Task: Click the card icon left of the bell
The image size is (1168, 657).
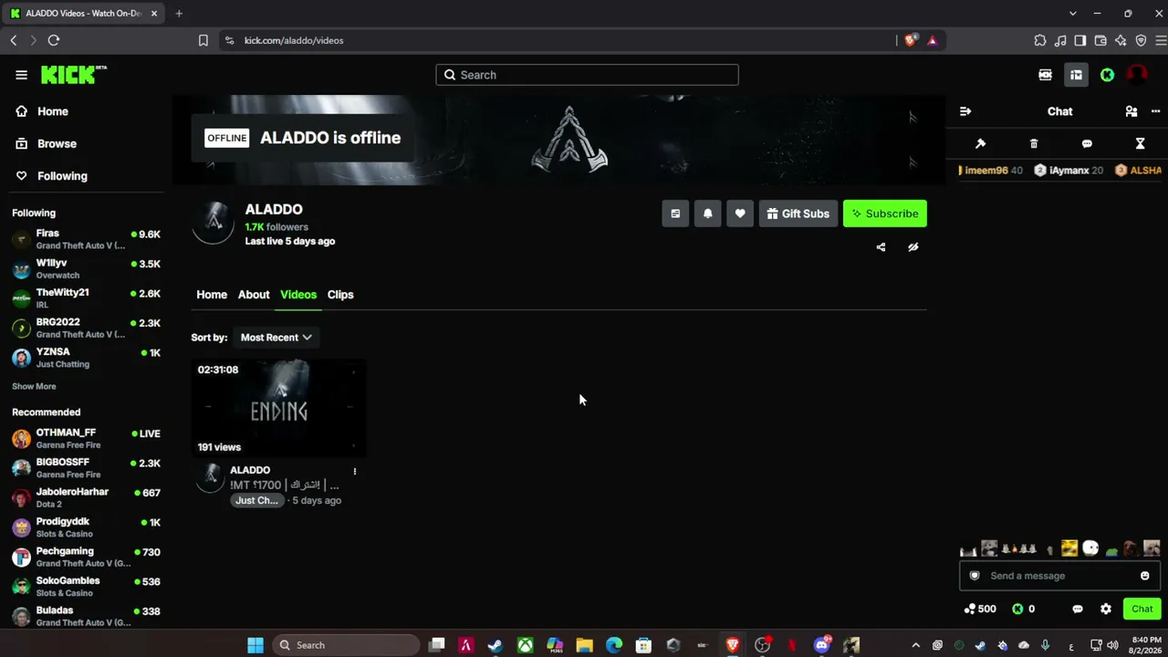Action: point(675,214)
